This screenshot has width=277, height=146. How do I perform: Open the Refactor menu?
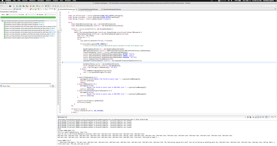[32, 1]
